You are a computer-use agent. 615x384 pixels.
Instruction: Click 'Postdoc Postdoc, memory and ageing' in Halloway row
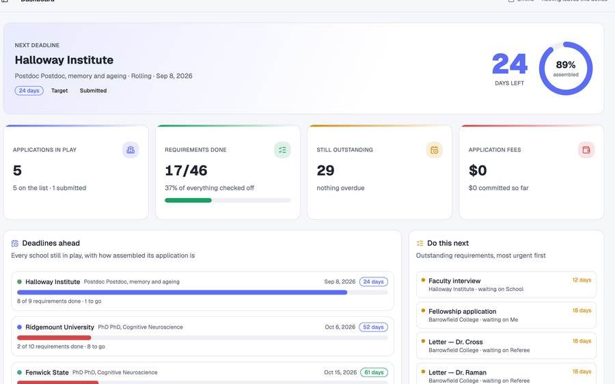(x=131, y=282)
